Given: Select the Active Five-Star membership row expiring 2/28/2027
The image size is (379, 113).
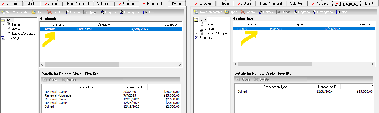Looking at the screenshot, I should coord(111,29).
